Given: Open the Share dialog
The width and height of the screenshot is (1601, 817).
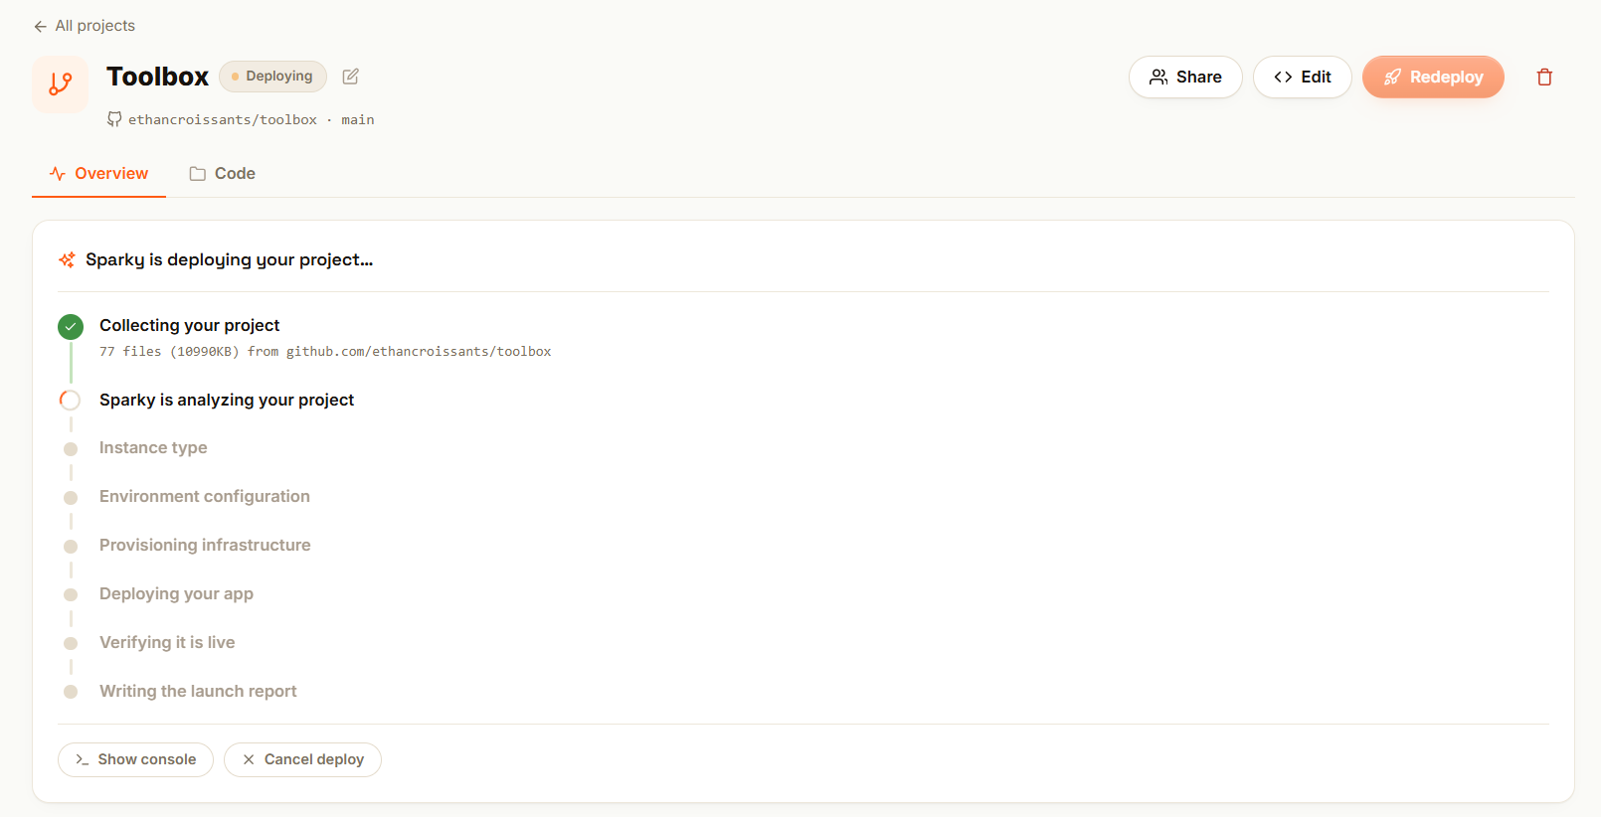Looking at the screenshot, I should pyautogui.click(x=1185, y=77).
